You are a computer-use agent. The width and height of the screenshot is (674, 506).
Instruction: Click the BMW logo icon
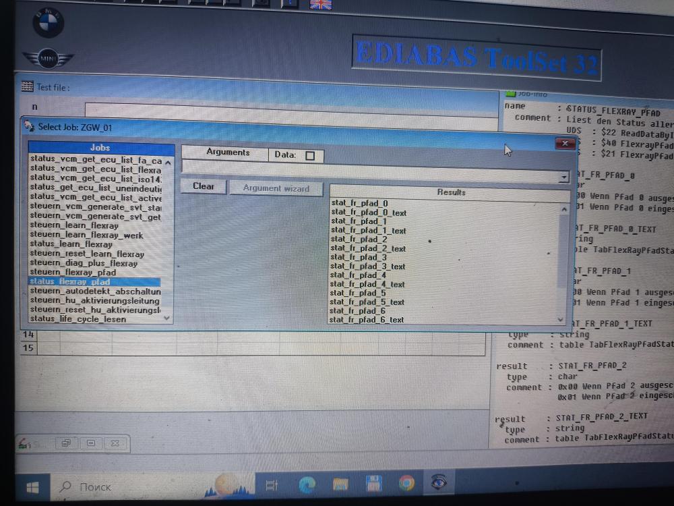[48, 22]
